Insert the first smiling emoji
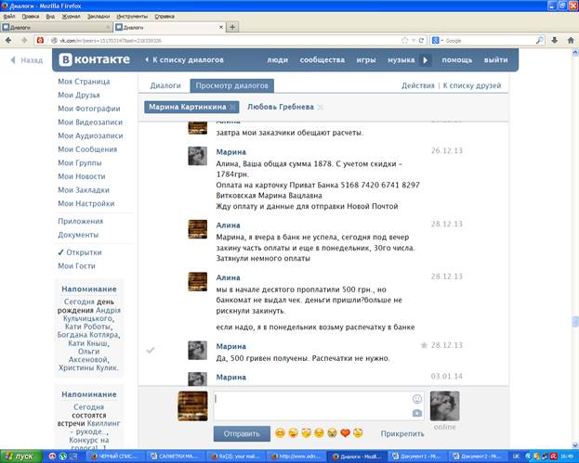The width and height of the screenshot is (579, 463). pos(281,432)
